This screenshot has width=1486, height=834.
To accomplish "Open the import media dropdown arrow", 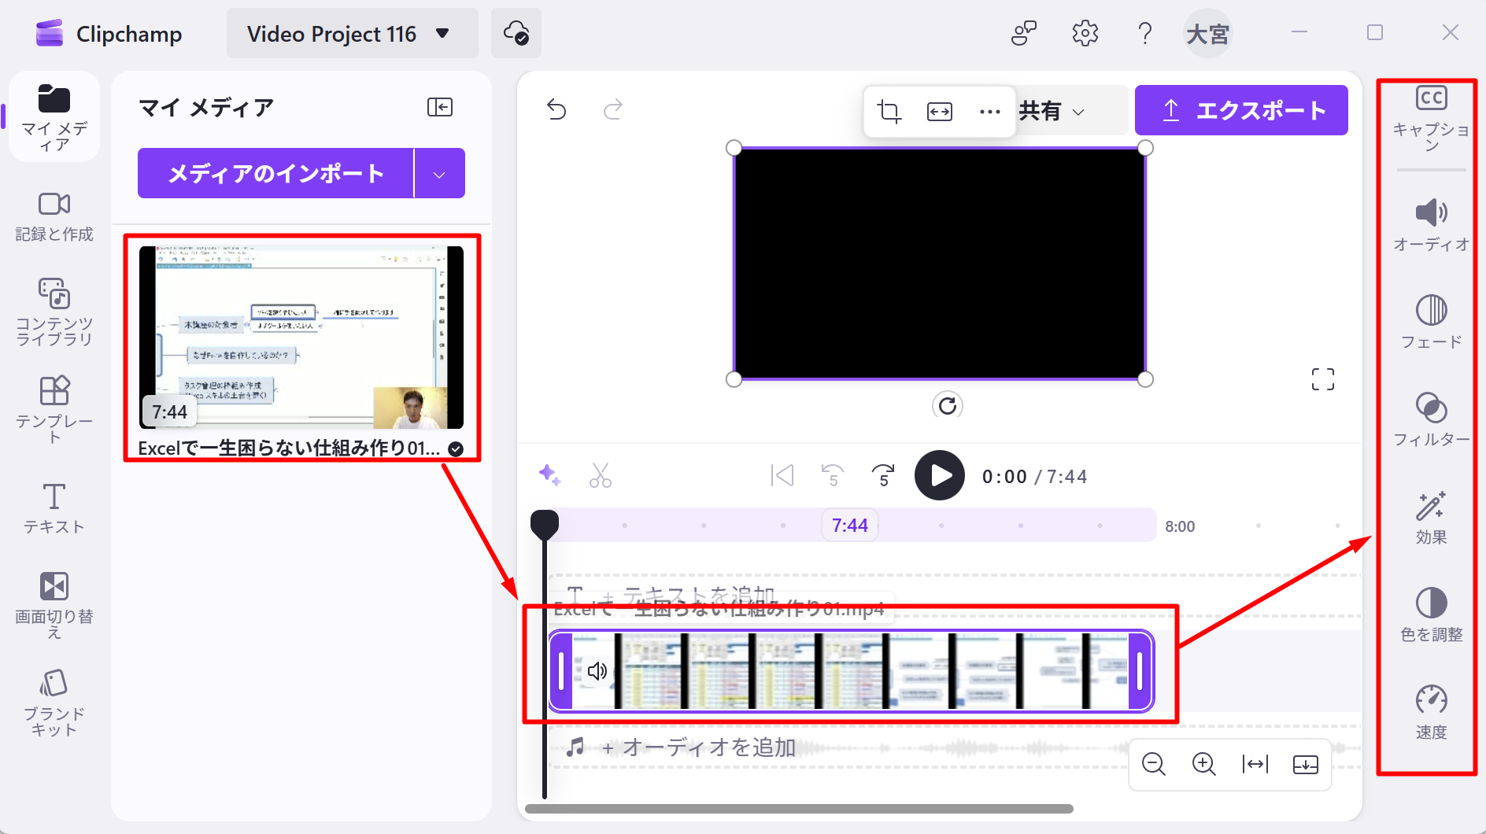I will click(x=439, y=174).
